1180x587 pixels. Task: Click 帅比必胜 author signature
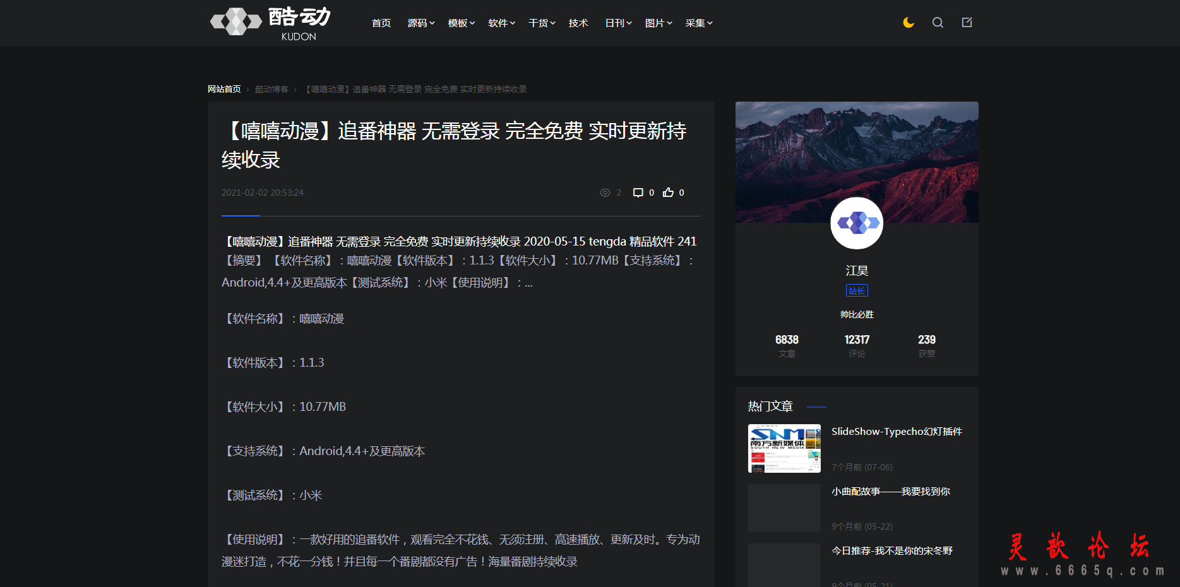(857, 314)
